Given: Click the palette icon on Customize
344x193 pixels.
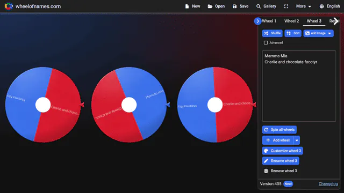Looking at the screenshot, I should 266,151.
